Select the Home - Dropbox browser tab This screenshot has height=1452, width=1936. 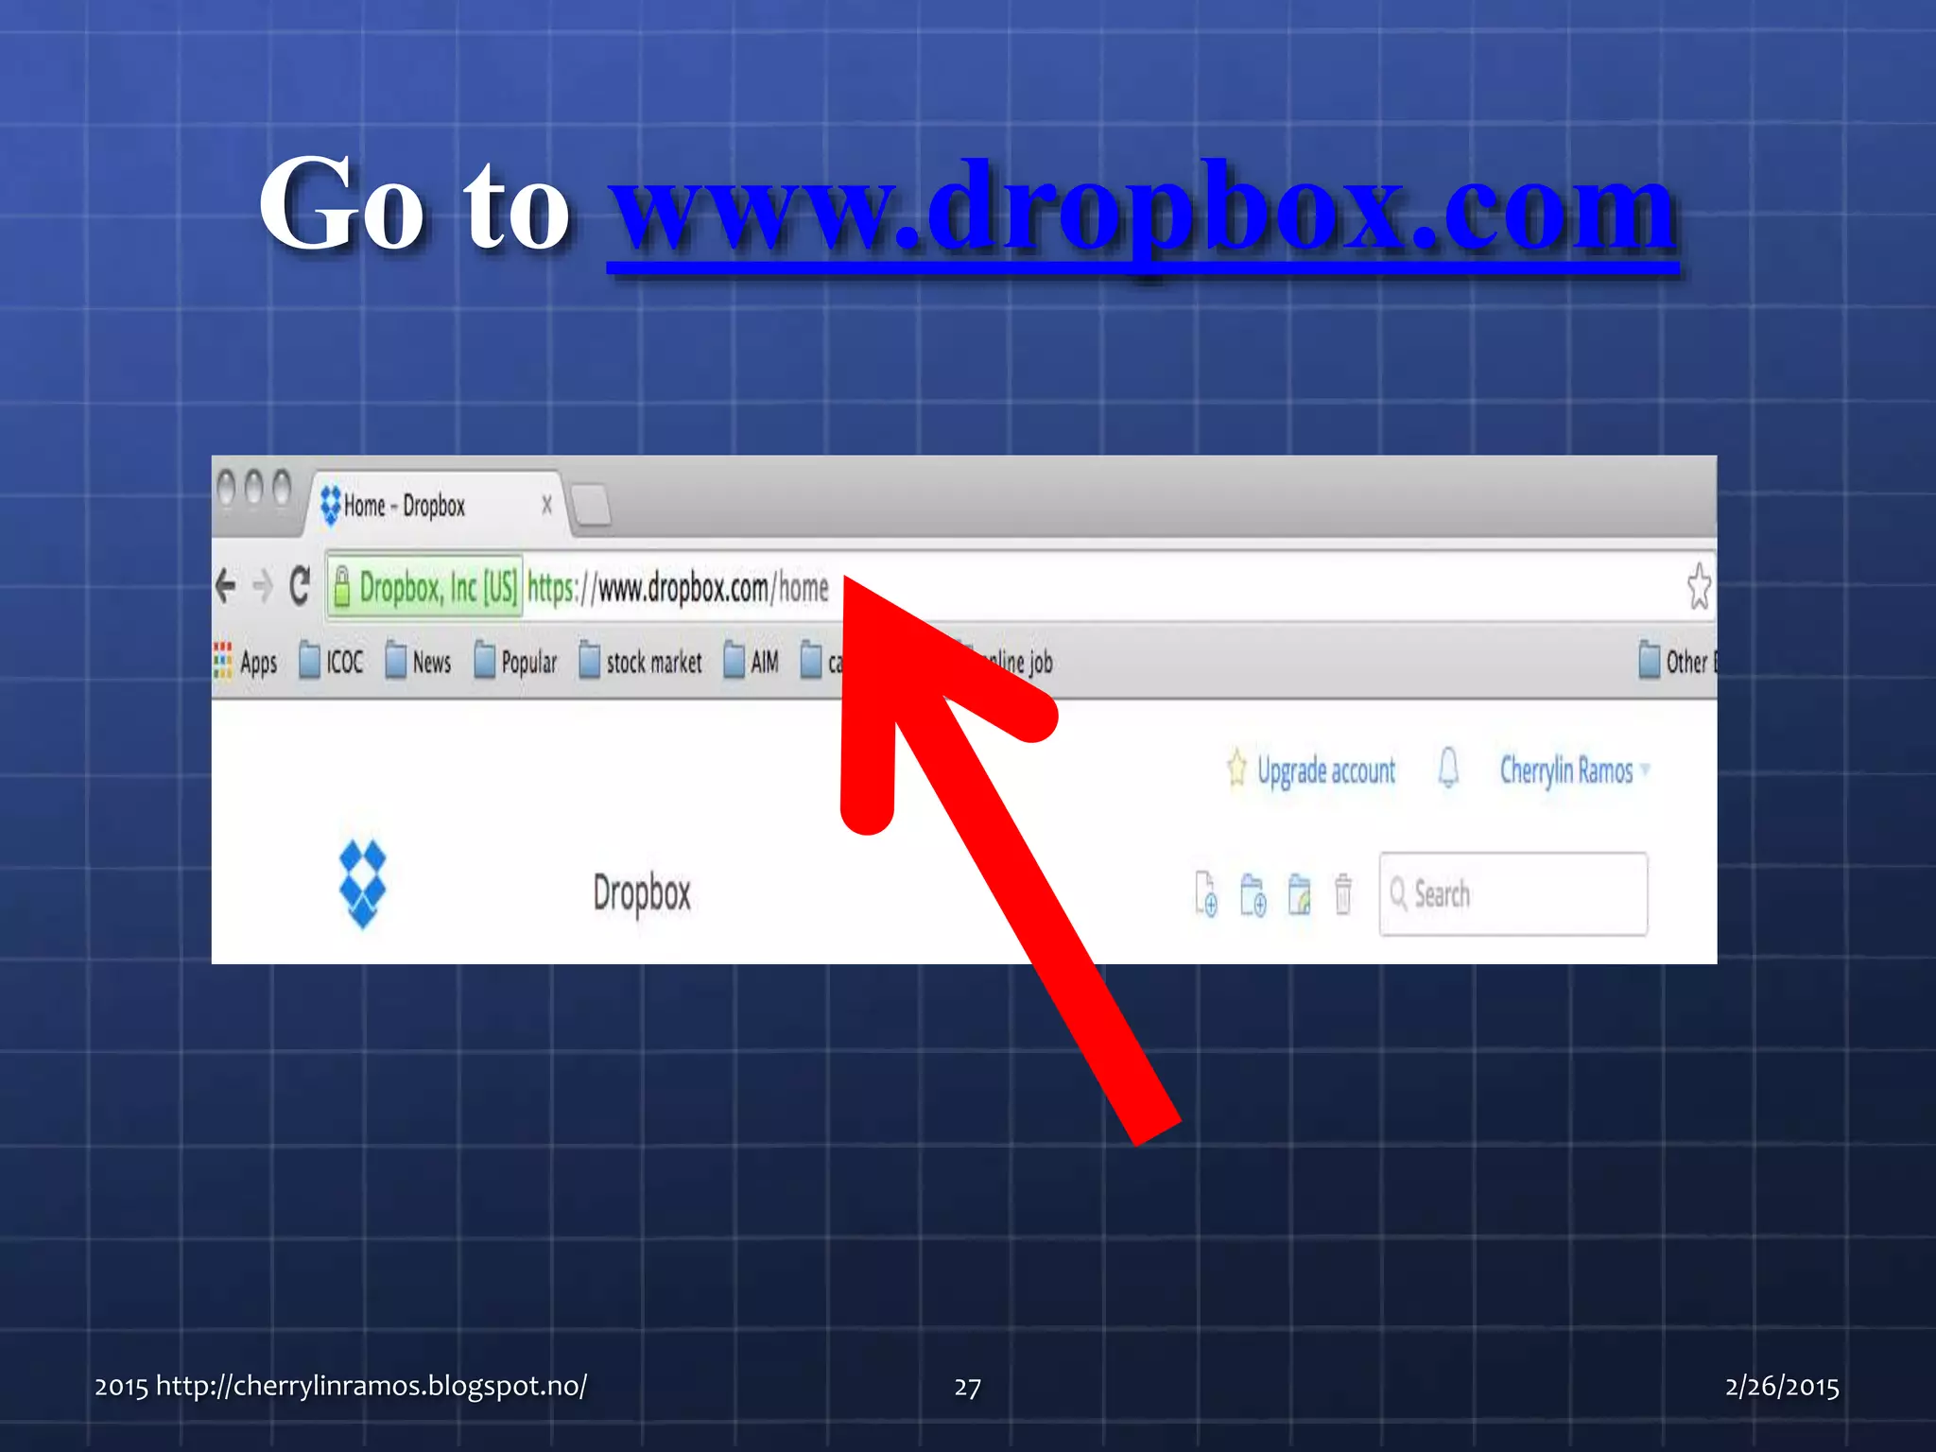point(437,506)
